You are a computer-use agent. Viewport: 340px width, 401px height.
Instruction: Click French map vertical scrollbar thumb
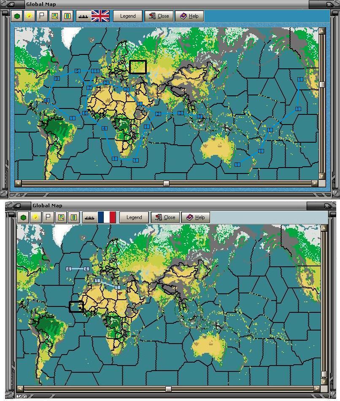coord(324,374)
